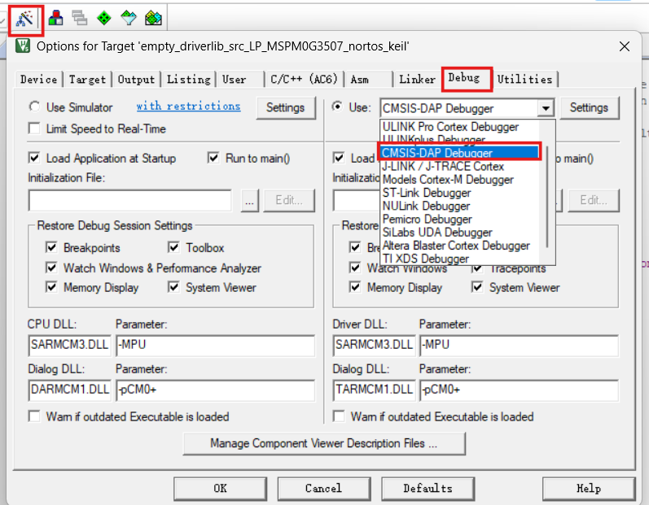Select NULink Debugger option

point(459,206)
